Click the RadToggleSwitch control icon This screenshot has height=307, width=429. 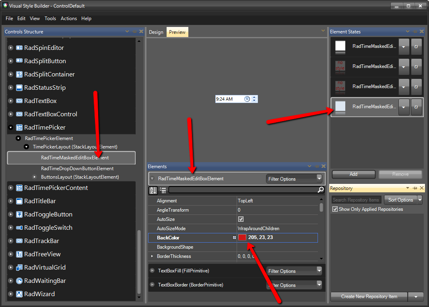coord(19,228)
